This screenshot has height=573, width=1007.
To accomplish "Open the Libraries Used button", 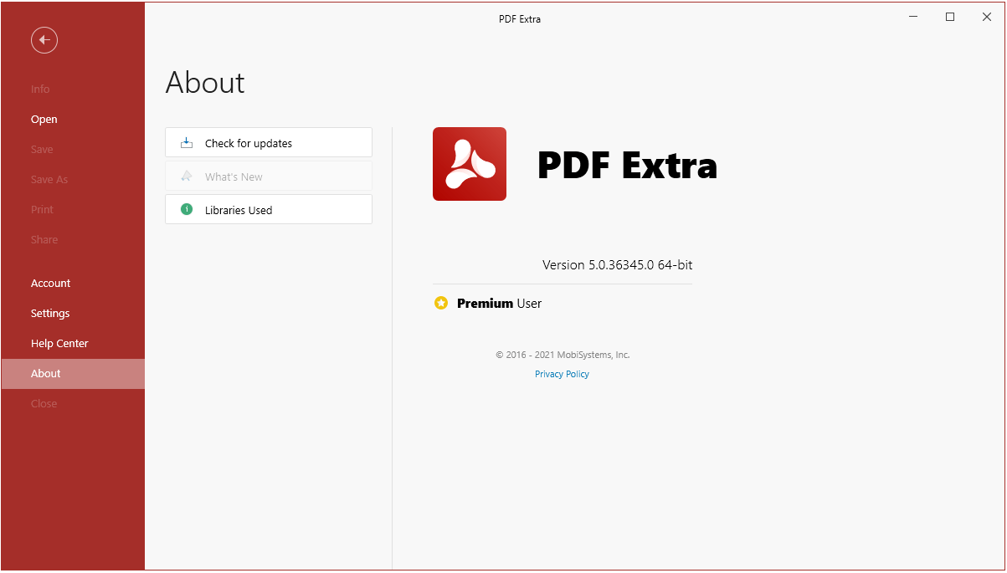I will [269, 209].
